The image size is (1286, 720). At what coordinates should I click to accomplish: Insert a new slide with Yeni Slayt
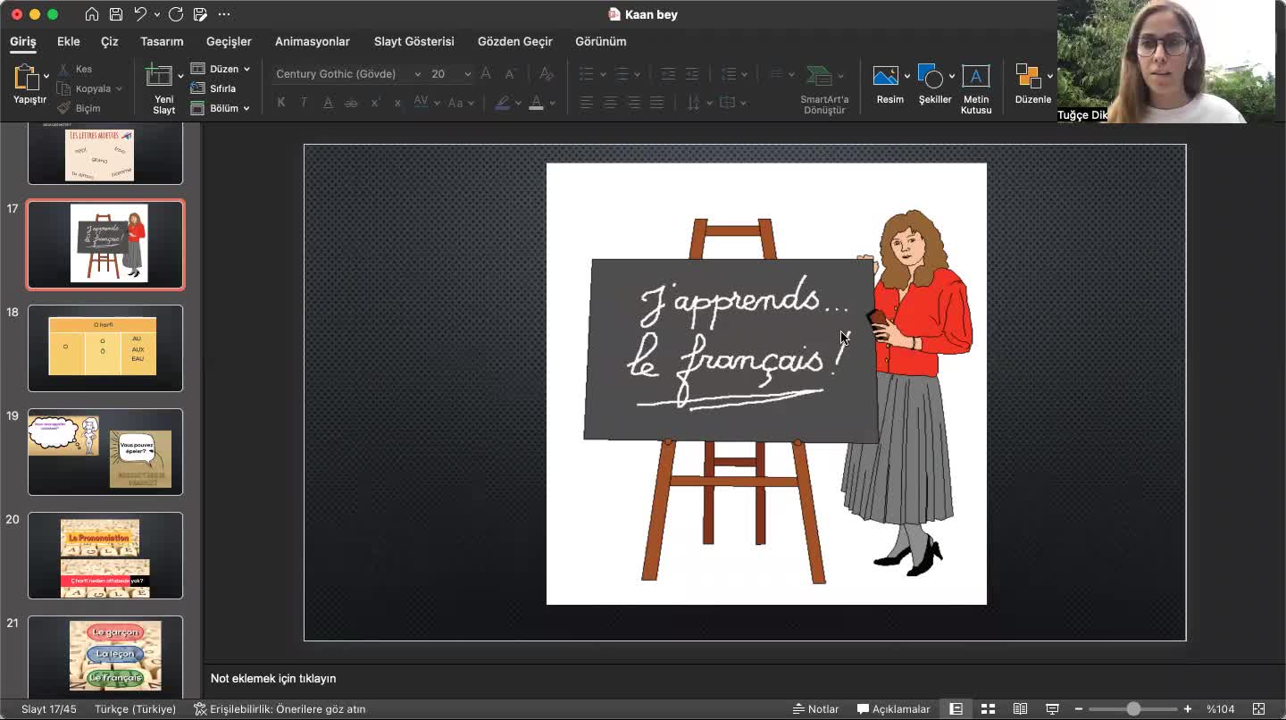click(x=163, y=89)
